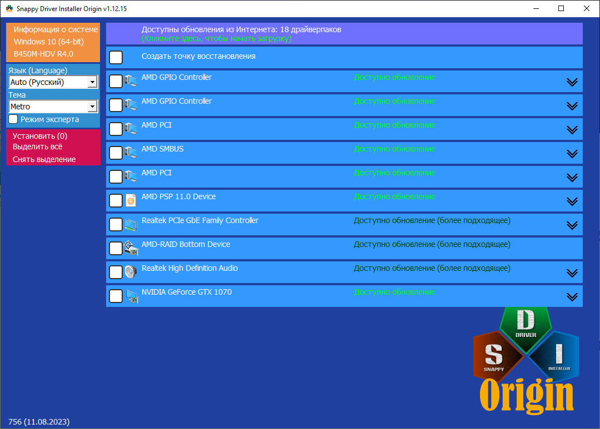
Task: Click Снять выделение to deselect all
Action: tap(44, 159)
